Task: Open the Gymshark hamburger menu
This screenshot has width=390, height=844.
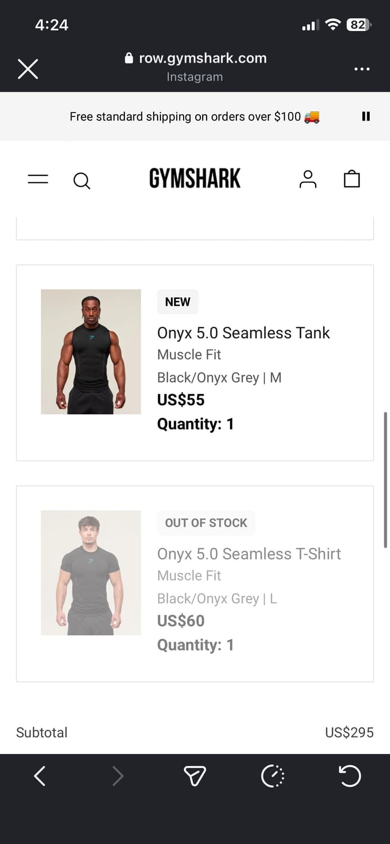Action: [x=38, y=179]
